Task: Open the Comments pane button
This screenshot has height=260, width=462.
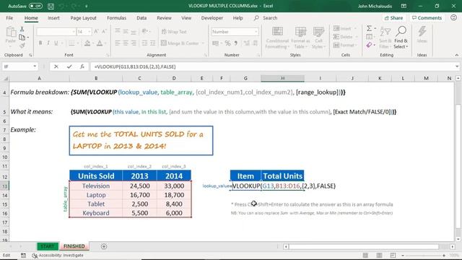Action: coord(427,18)
